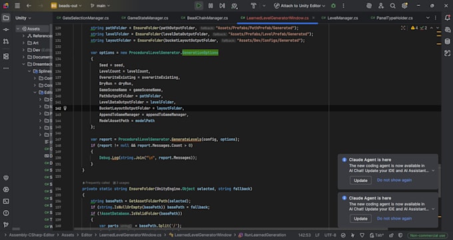Click UTF-8 encoding in status bar
This screenshot has height=240, width=453.
click(x=330, y=235)
